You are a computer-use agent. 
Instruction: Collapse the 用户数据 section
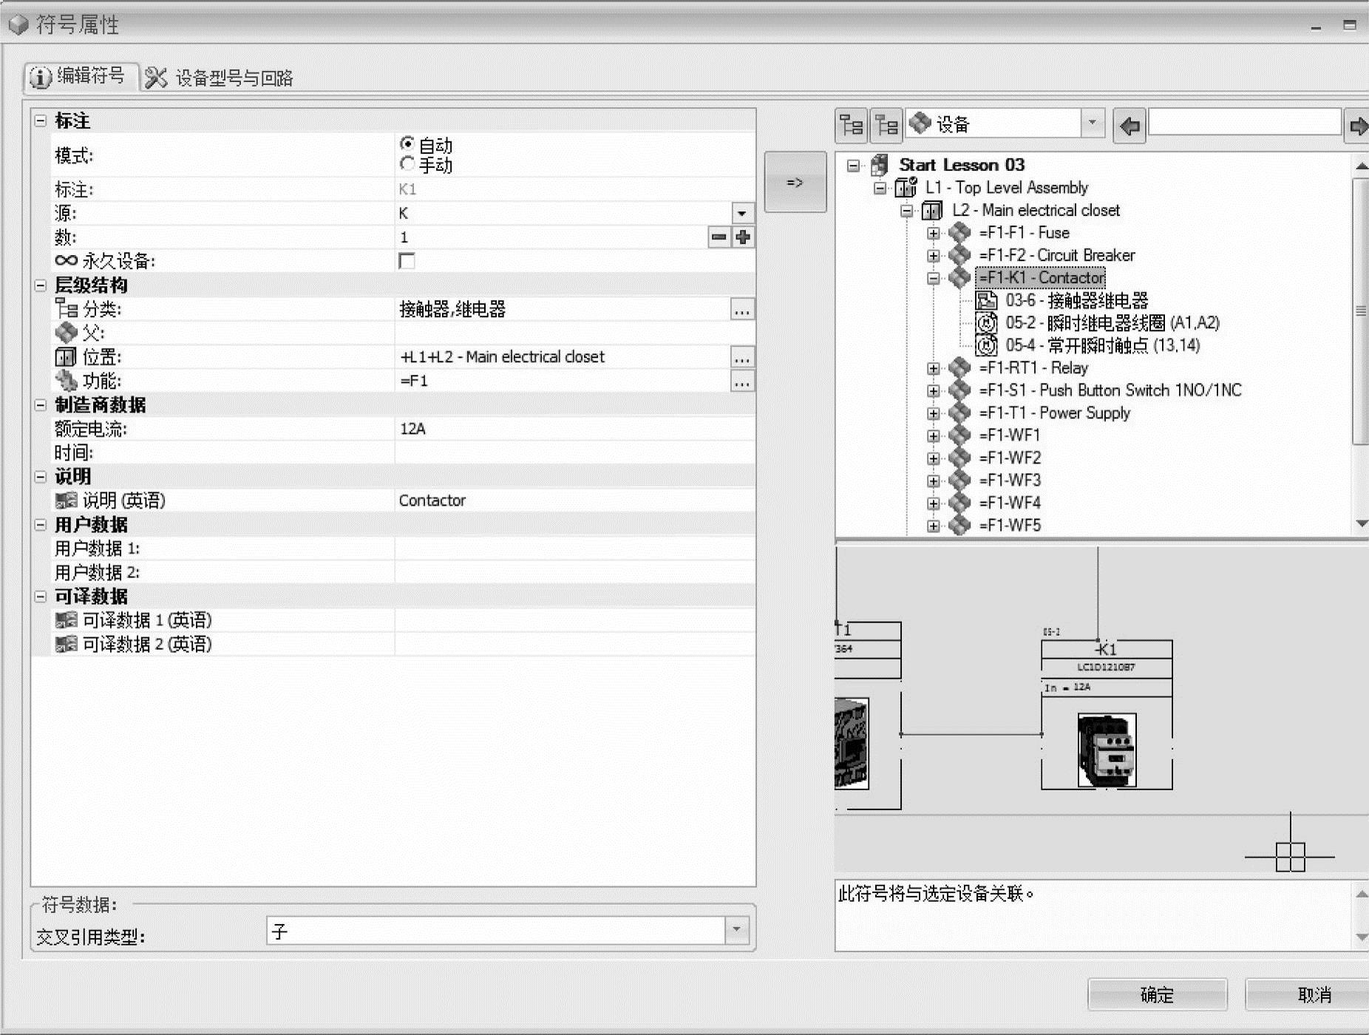pyautogui.click(x=41, y=525)
